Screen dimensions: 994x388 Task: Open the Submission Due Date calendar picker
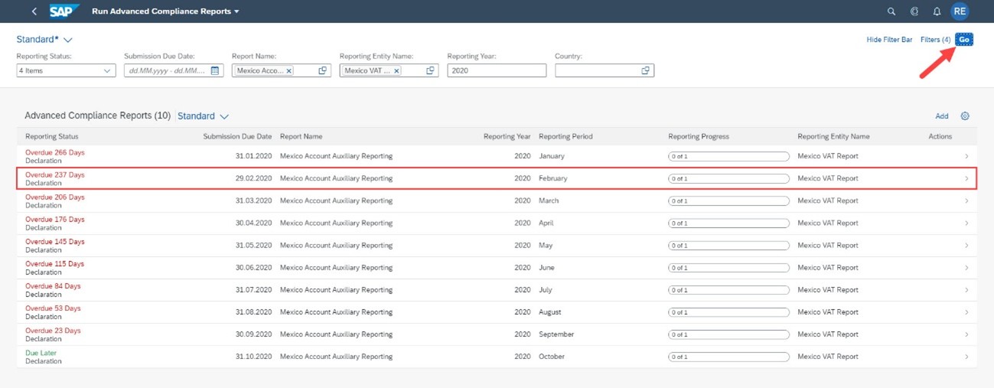click(x=215, y=70)
